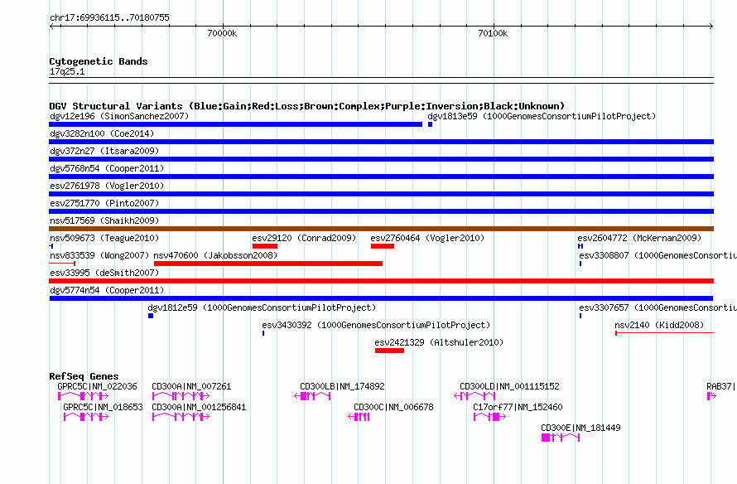Select the small dgv1813e59 blue variant marker
The width and height of the screenshot is (737, 484).
pos(430,124)
